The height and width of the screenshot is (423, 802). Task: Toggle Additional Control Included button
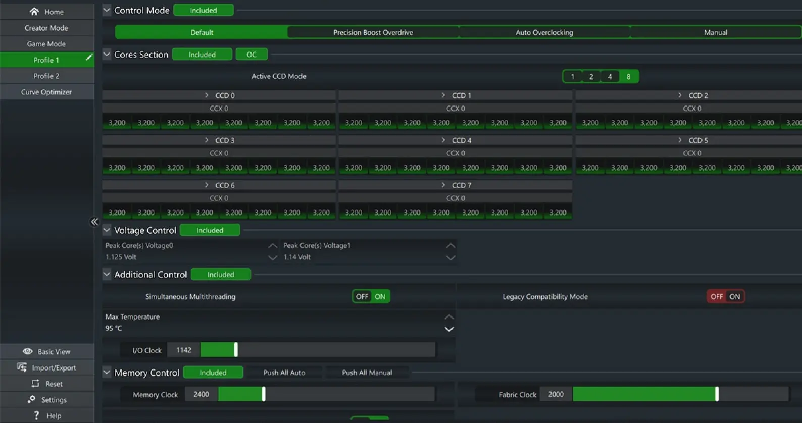[x=221, y=275]
